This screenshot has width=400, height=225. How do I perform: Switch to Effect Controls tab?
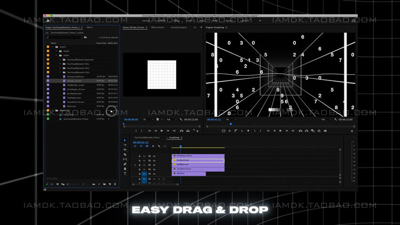[x=157, y=28]
